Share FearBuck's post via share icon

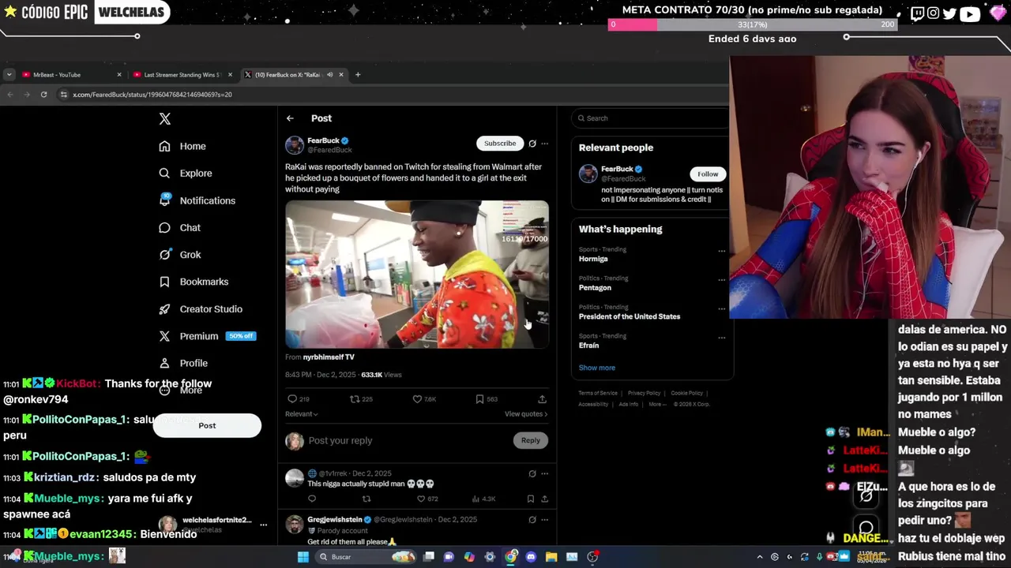click(542, 399)
